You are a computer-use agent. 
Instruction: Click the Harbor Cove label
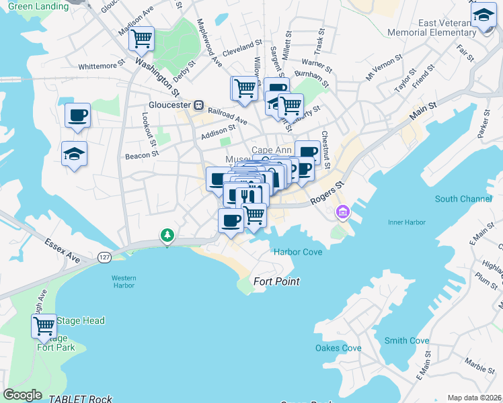tap(298, 252)
